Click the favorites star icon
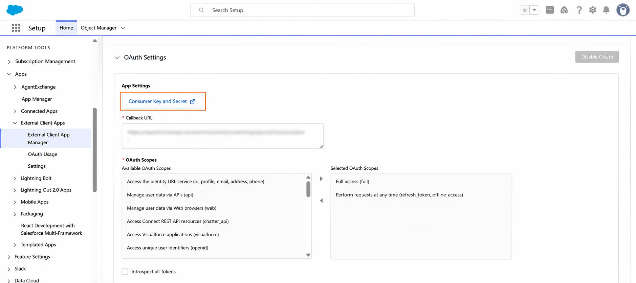The height and width of the screenshot is (283, 636). tap(525, 10)
